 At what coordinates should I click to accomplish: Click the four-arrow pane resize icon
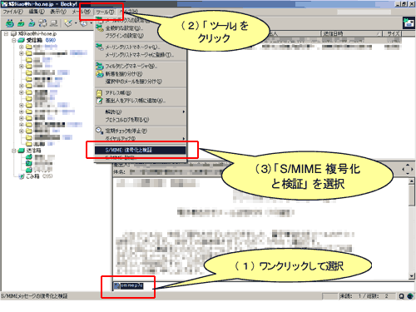pyautogui.click(x=407, y=169)
